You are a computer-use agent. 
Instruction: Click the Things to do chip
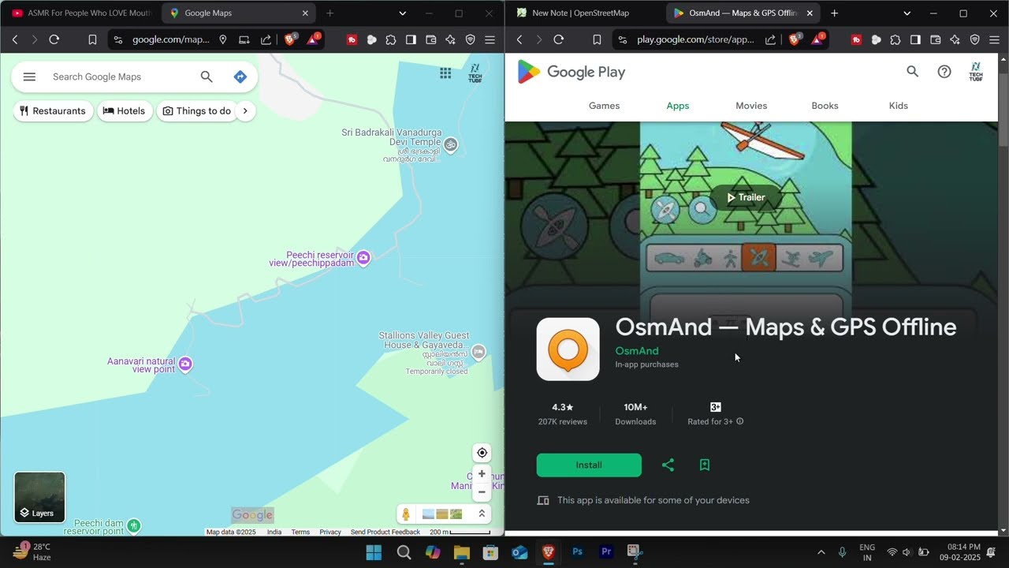(x=197, y=111)
